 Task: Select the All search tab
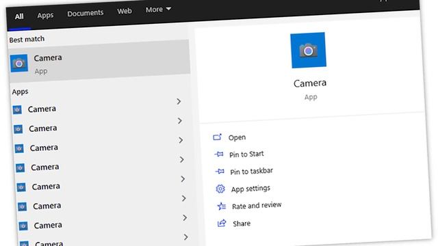(19, 16)
